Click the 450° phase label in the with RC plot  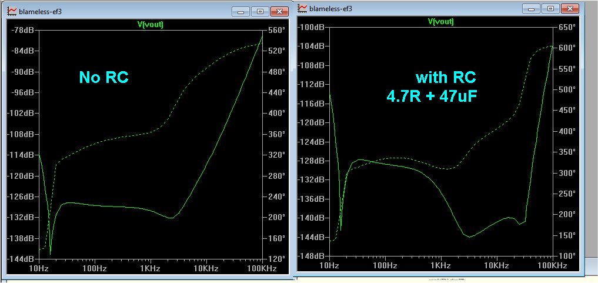(x=567, y=110)
